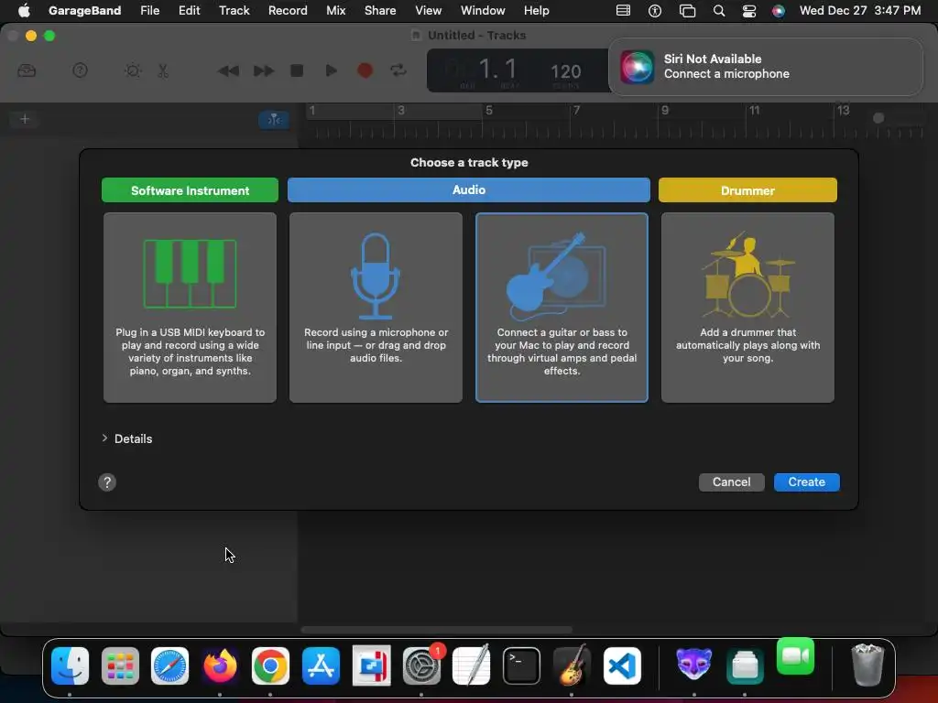This screenshot has width=938, height=703.
Task: Click bar 9 on the ruler
Action: 665,111
